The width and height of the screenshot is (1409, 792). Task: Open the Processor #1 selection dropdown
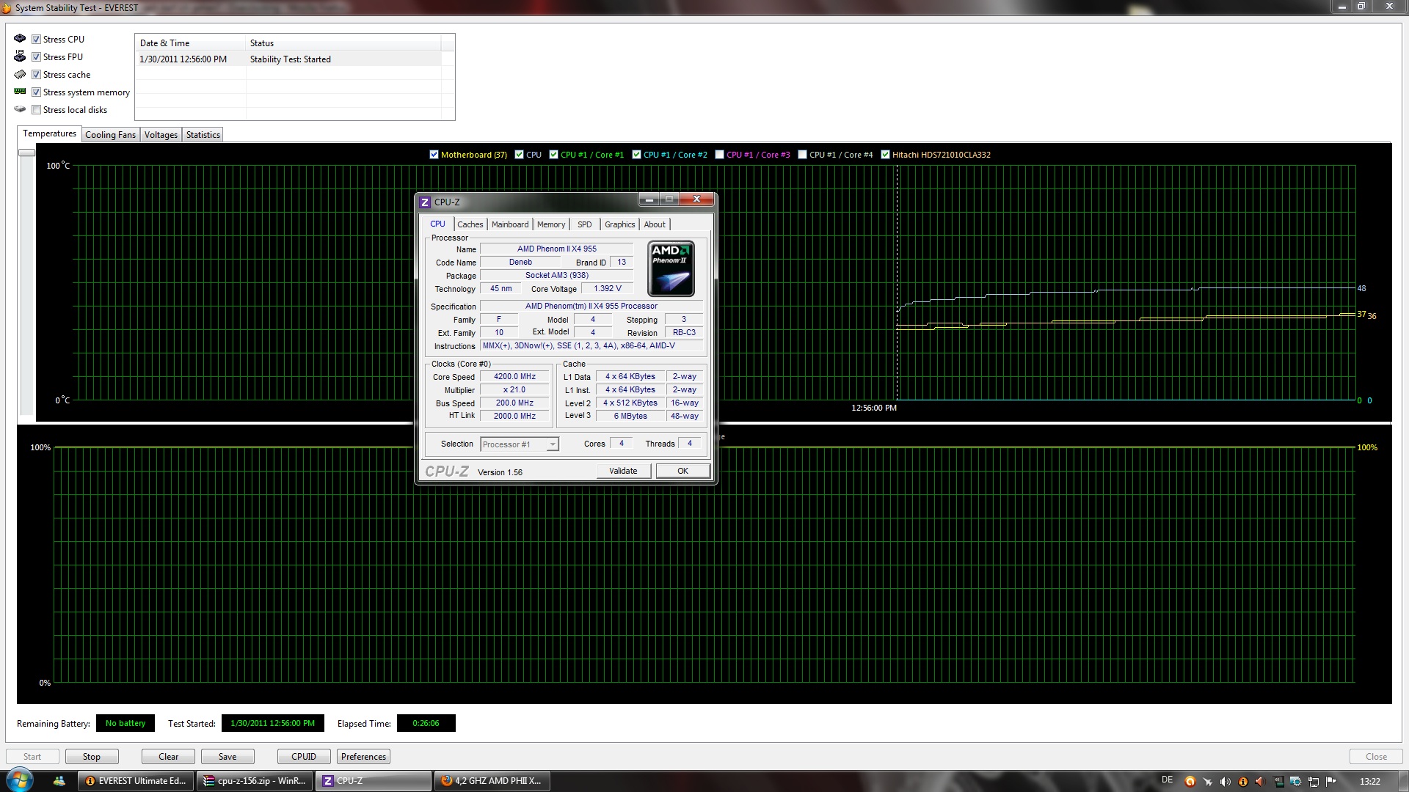tap(520, 444)
